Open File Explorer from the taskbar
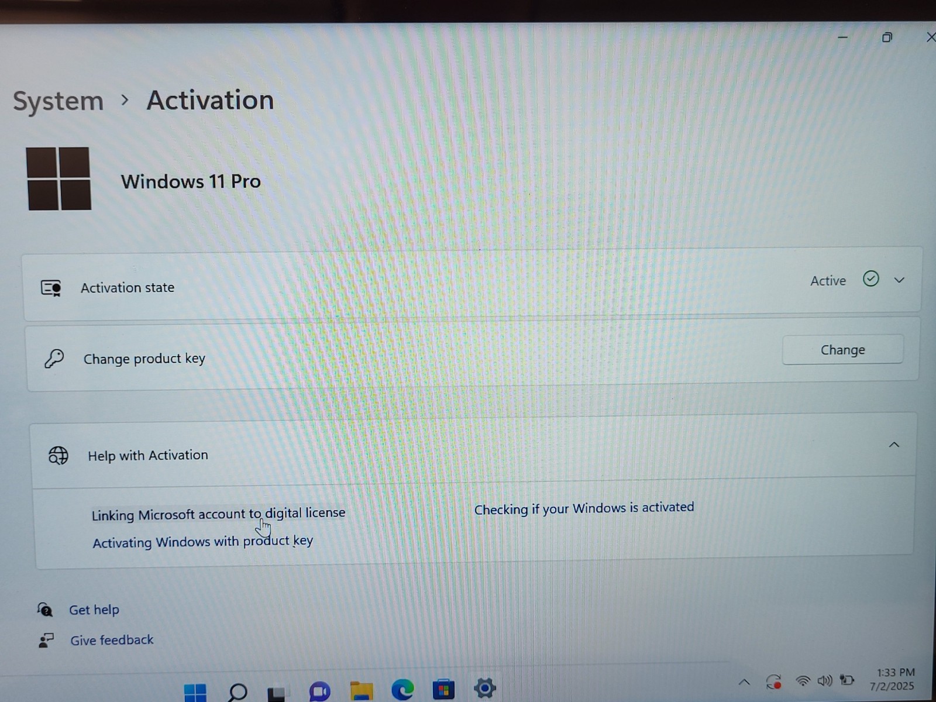The height and width of the screenshot is (702, 936). (x=361, y=691)
